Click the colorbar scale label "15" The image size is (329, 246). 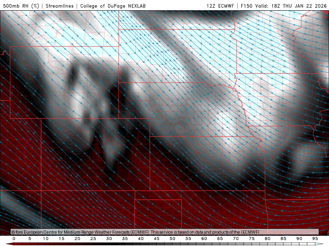[x=61, y=239]
